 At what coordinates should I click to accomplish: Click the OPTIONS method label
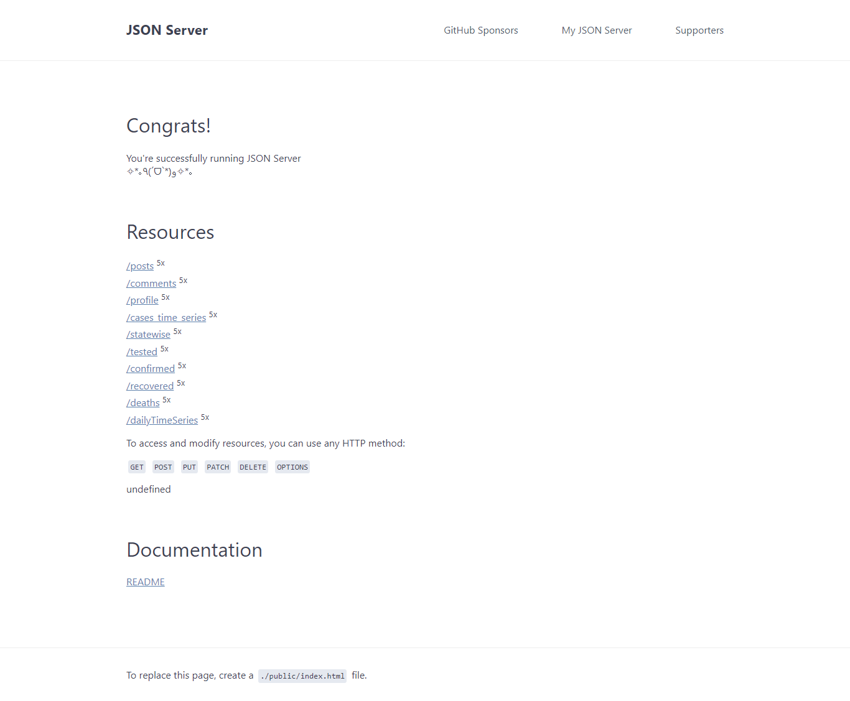point(292,467)
